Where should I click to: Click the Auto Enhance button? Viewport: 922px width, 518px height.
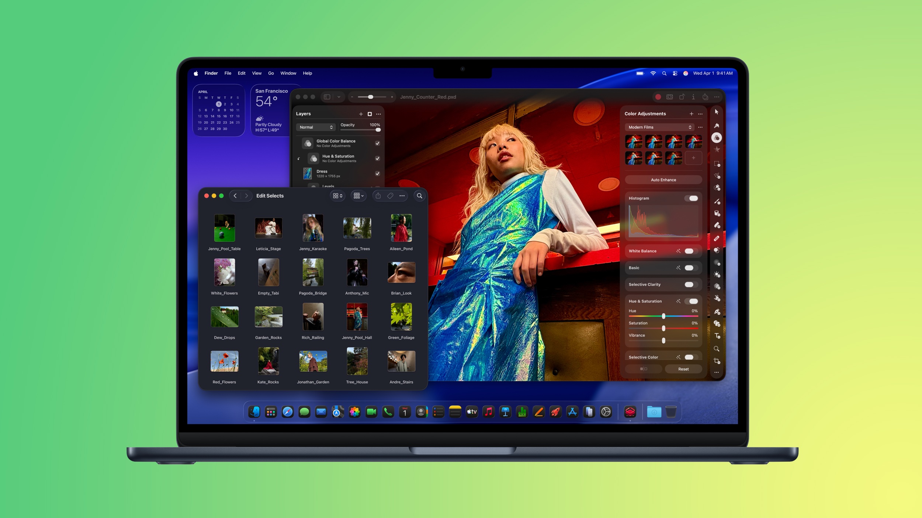pos(663,180)
